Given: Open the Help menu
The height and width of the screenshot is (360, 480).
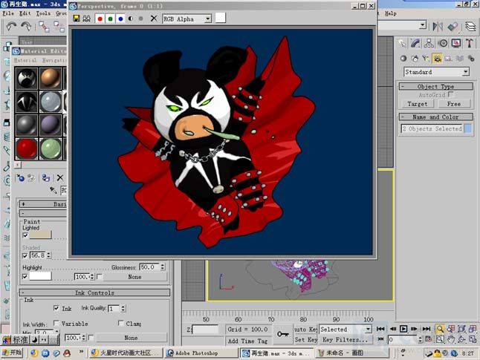Looking at the screenshot, I should [x=391, y=13].
